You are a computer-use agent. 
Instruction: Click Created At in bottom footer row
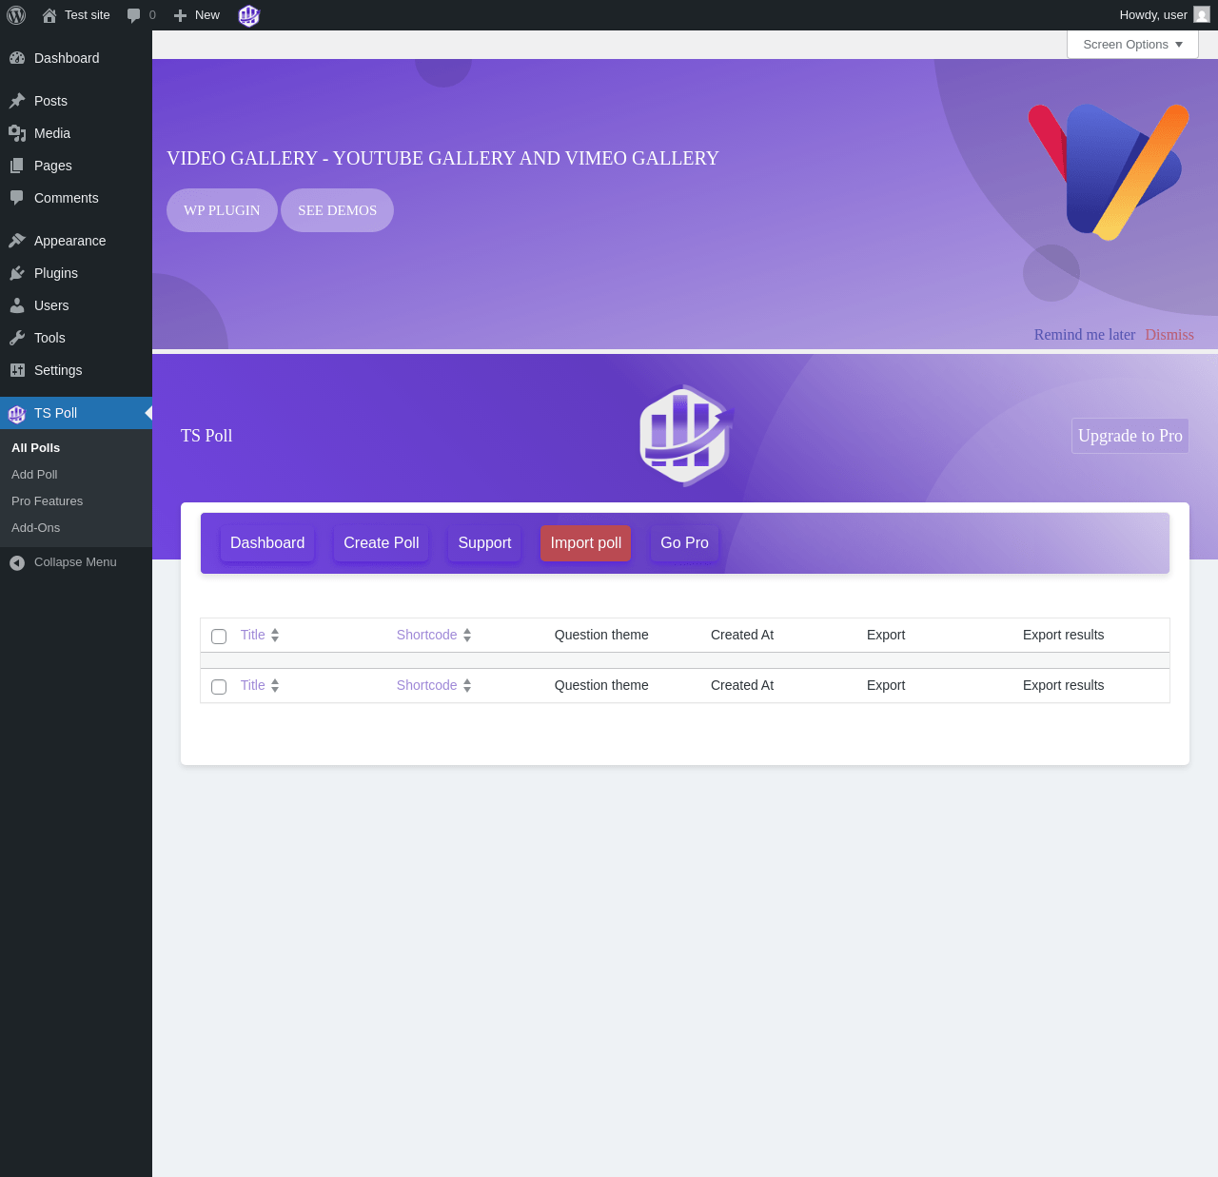click(742, 685)
